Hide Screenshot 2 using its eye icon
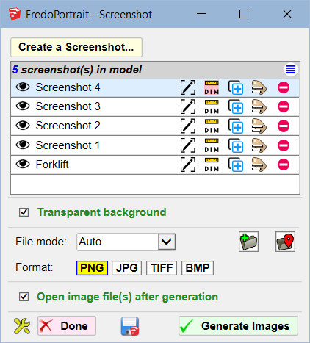Image resolution: width=310 pixels, height=343 pixels. tap(23, 126)
